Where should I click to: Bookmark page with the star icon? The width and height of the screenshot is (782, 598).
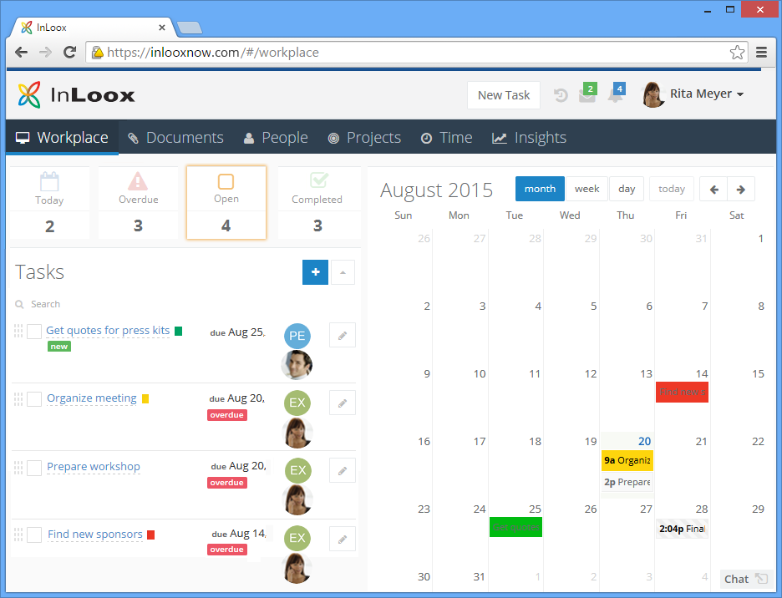[737, 53]
